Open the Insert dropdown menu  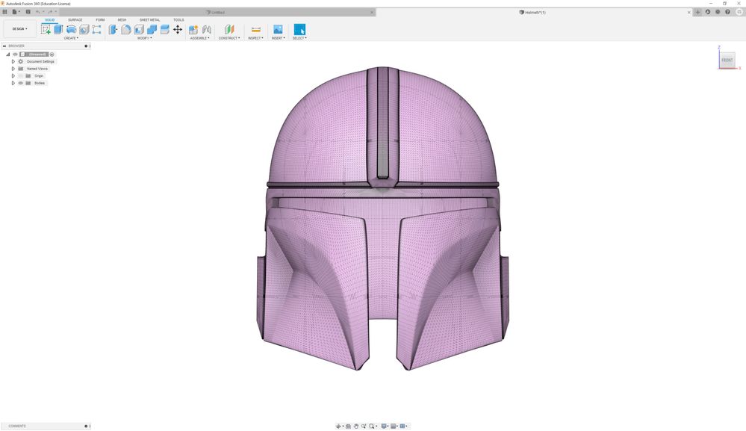tap(279, 38)
